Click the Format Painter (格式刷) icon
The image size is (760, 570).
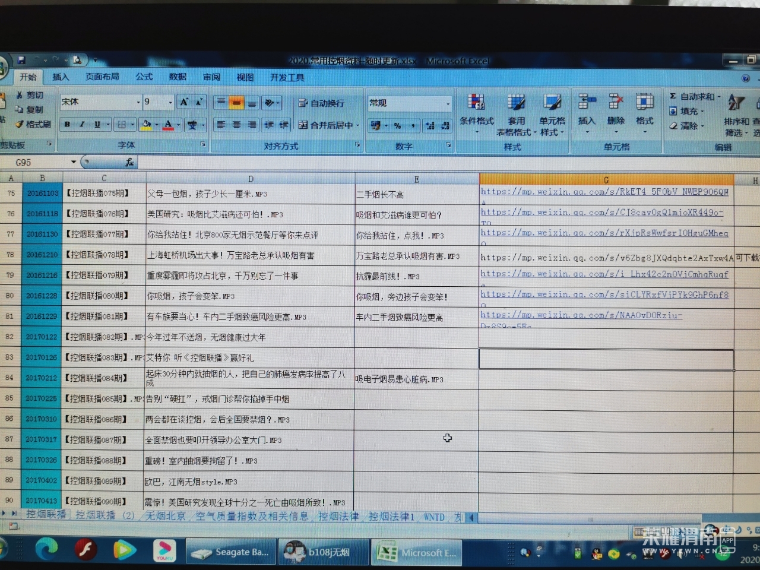click(34, 124)
